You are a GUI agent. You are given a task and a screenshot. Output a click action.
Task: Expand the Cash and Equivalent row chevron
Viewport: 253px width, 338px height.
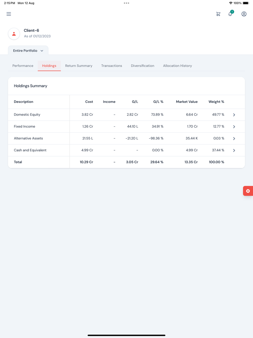[x=234, y=150]
